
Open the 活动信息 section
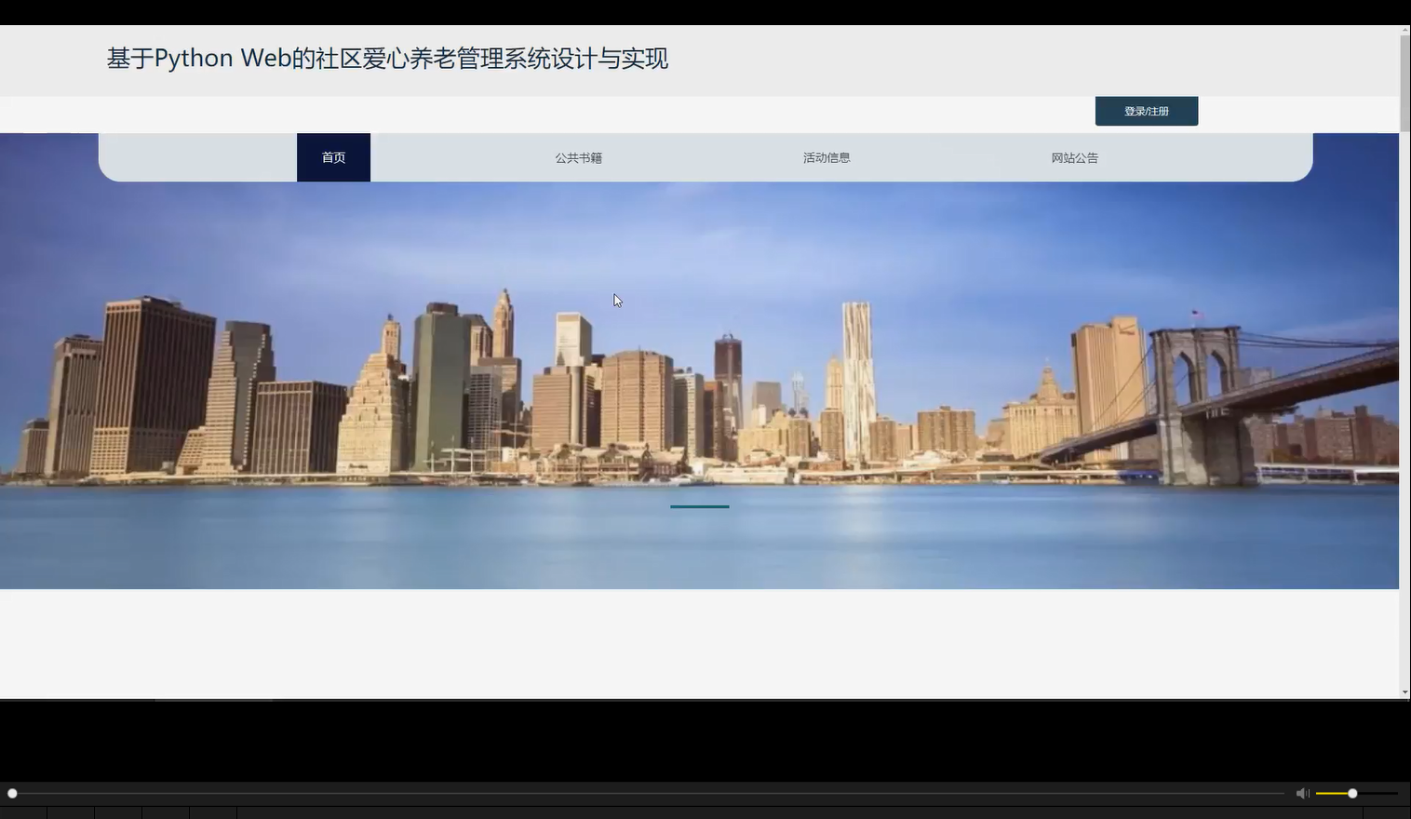pos(826,156)
